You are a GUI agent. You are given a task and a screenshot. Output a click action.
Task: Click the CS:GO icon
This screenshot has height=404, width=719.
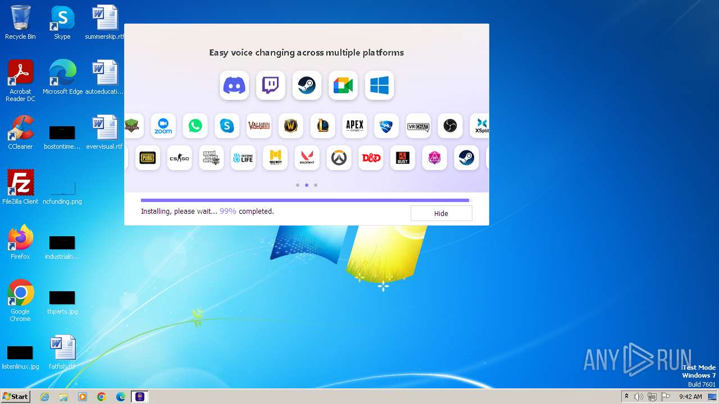tap(179, 158)
